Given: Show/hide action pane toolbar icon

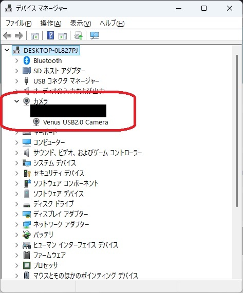Looking at the screenshot, I should (x=63, y=35).
